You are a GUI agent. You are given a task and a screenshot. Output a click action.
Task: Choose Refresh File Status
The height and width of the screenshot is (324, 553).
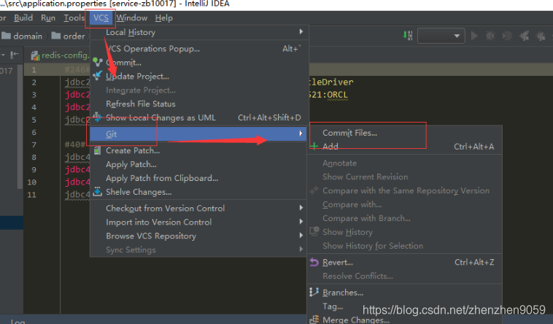199,104
